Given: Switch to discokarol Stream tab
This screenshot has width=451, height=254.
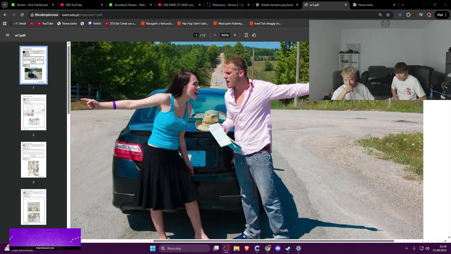Looking at the screenshot, I should (x=130, y=5).
